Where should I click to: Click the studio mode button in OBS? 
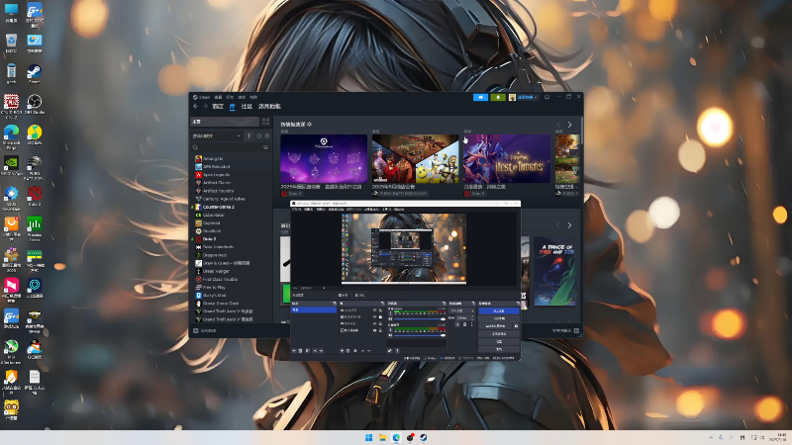(499, 334)
